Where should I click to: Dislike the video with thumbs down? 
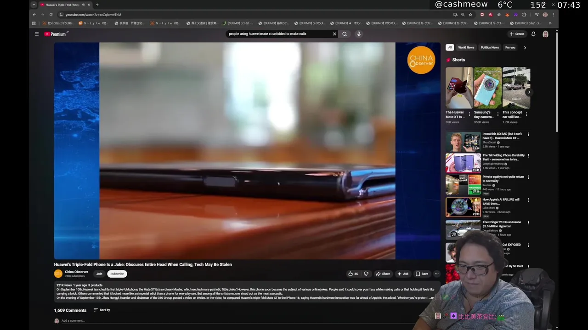[366, 274]
